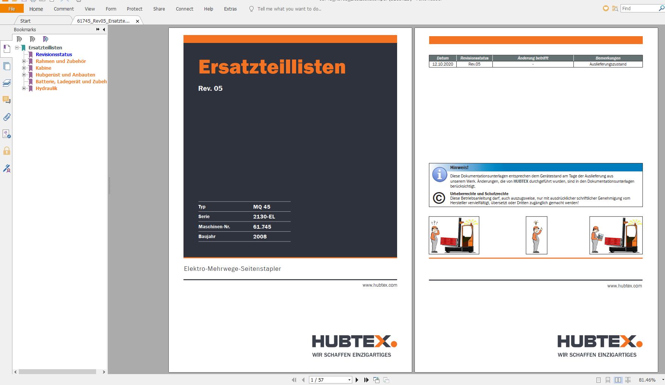Open the Bookmarks panel icon in sidebar
This screenshot has width=665, height=385.
click(6, 49)
